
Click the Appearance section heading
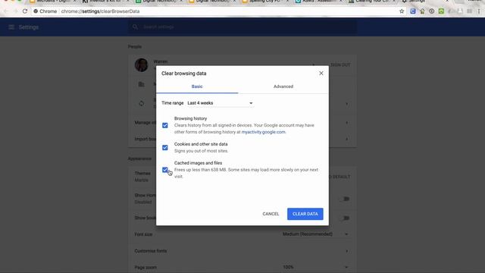(139, 158)
